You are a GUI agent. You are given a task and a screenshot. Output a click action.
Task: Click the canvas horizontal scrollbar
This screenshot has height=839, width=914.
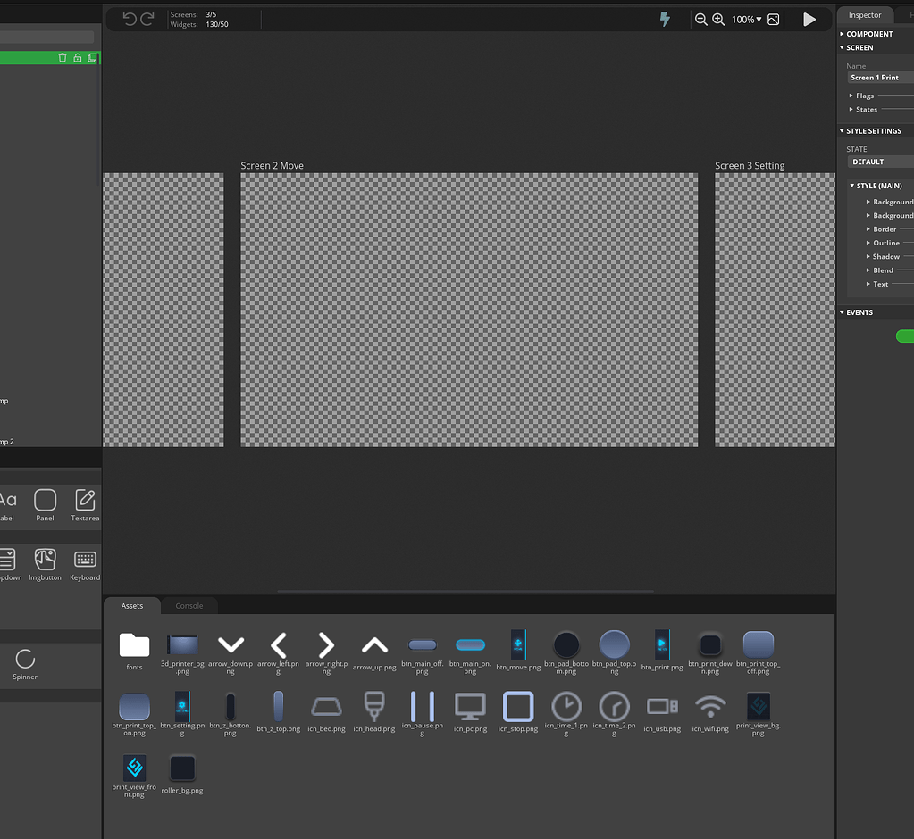click(x=465, y=591)
